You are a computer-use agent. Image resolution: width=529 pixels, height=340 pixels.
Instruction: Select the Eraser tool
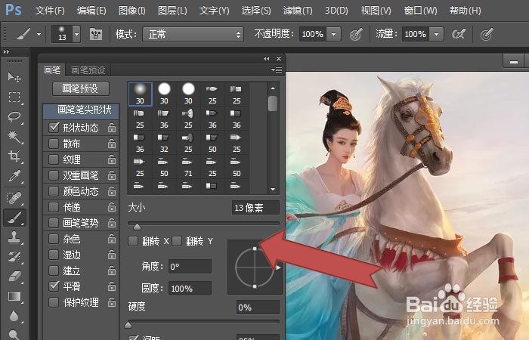(x=14, y=277)
